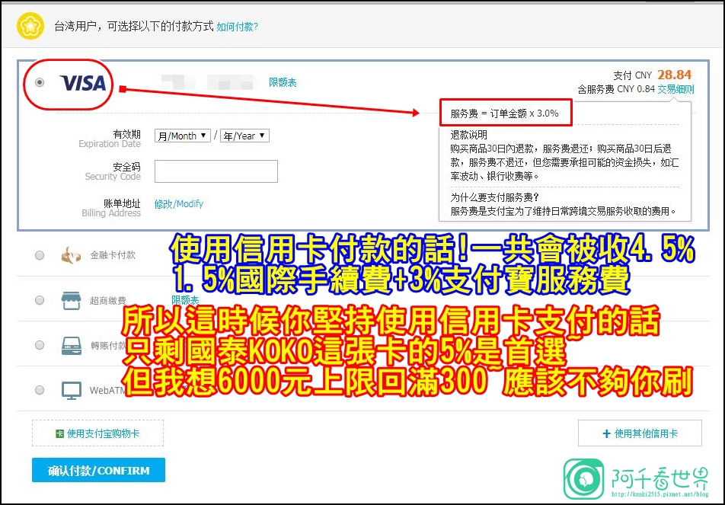Click the yellow Taiwan flower emblem icon
The image size is (725, 505).
[30, 26]
